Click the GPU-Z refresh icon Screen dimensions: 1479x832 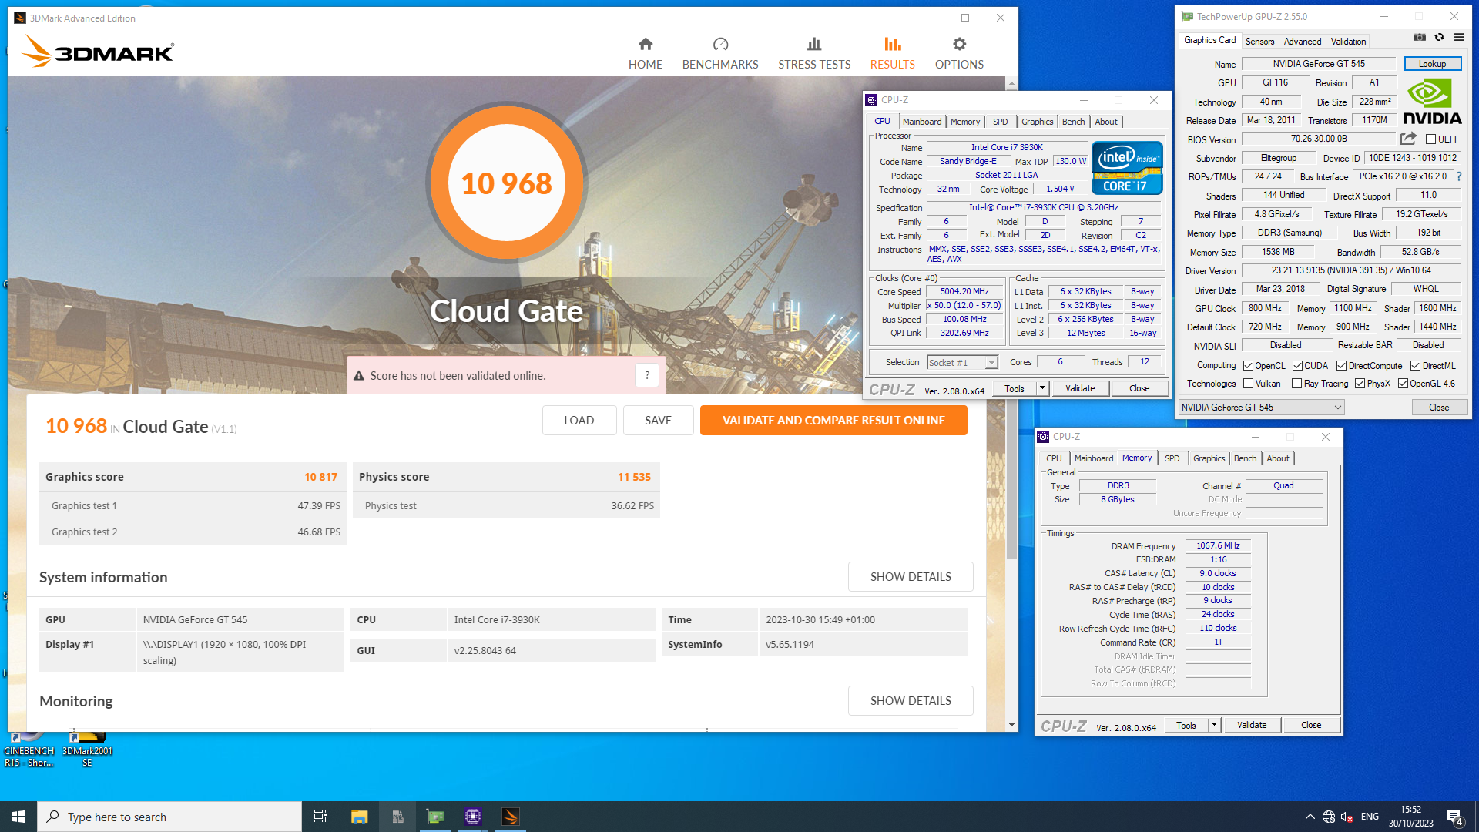coord(1439,37)
